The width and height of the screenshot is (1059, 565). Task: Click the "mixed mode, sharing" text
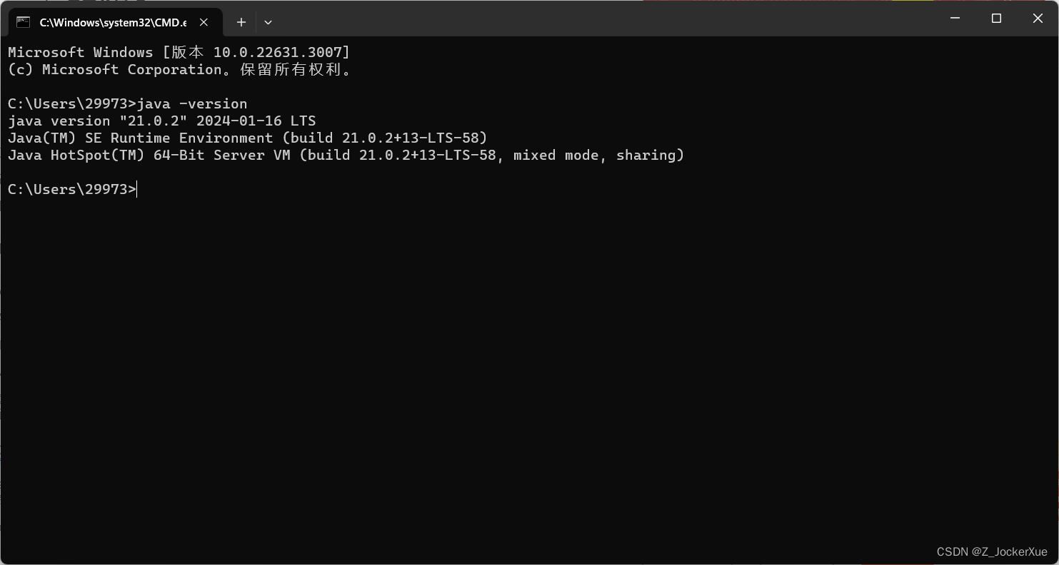[x=595, y=155]
